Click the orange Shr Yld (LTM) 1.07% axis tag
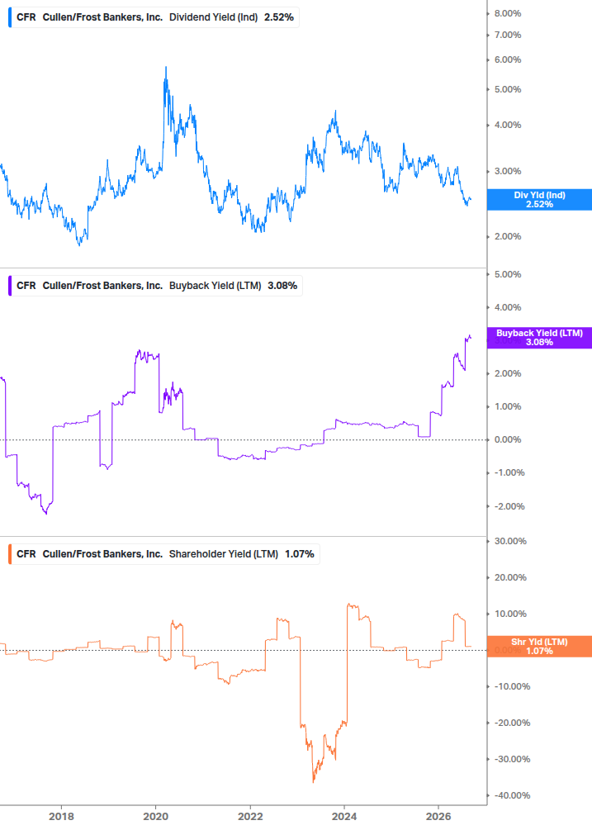This screenshot has height=830, width=592. [x=539, y=647]
